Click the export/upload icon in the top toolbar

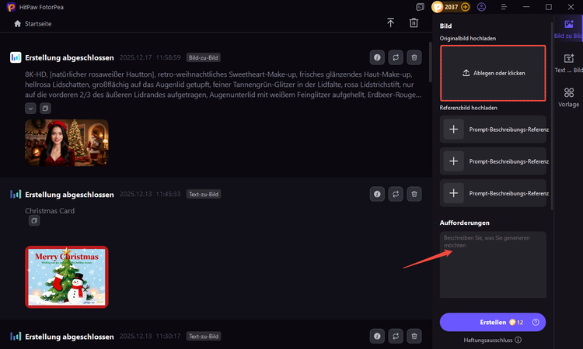pyautogui.click(x=390, y=23)
